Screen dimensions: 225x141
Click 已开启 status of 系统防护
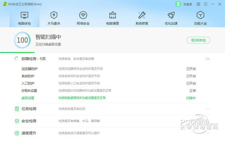click(191, 76)
